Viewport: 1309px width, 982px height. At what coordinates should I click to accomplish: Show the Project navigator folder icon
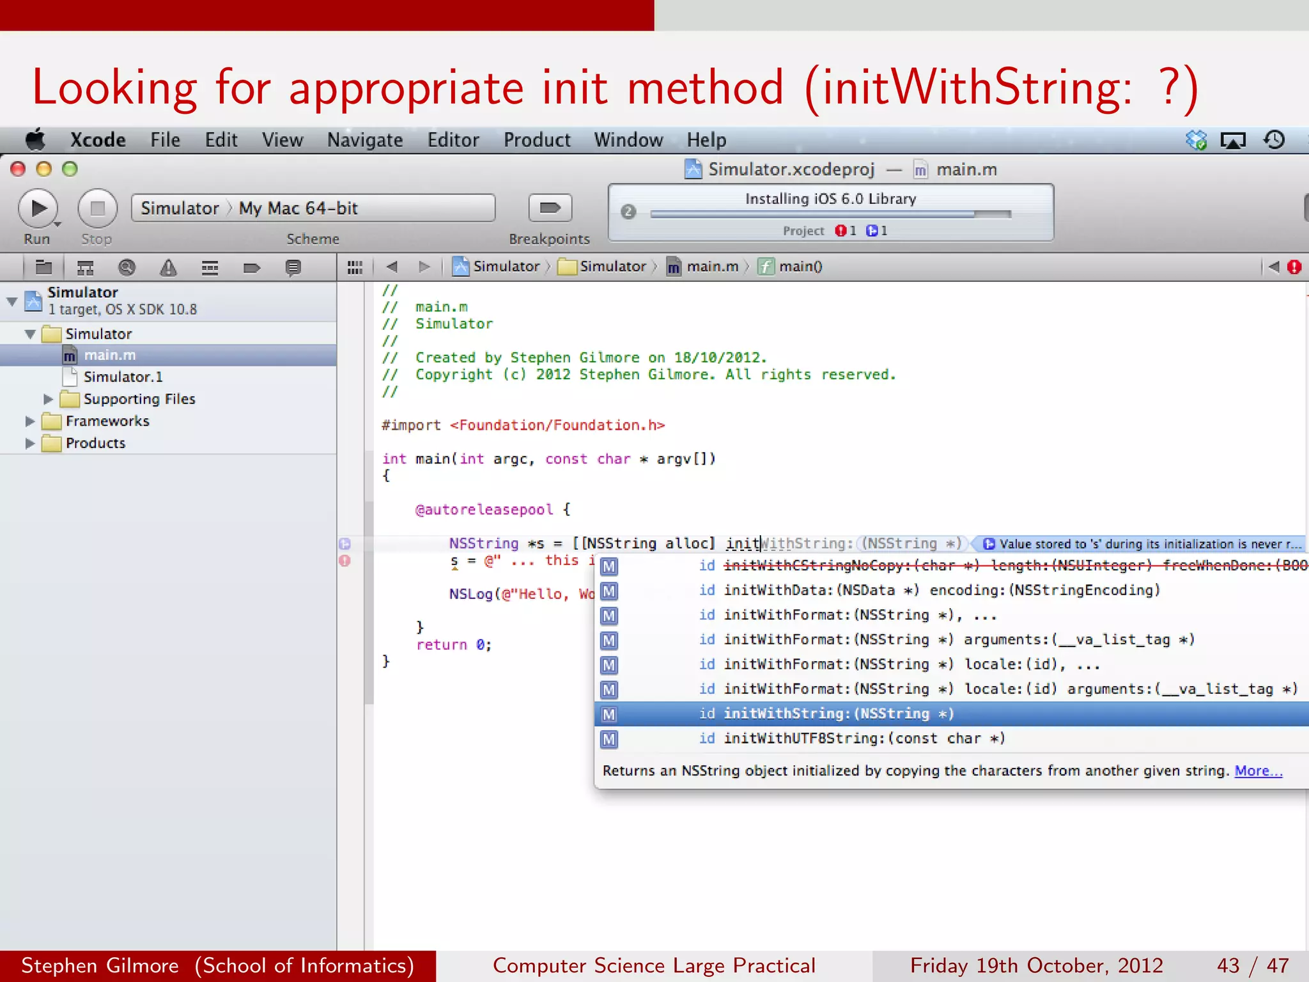[x=43, y=267]
